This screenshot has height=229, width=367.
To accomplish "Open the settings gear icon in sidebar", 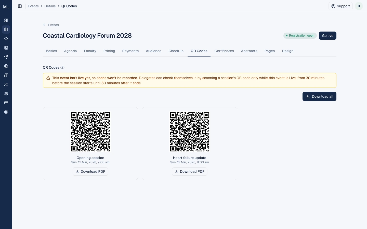I will click(6, 94).
